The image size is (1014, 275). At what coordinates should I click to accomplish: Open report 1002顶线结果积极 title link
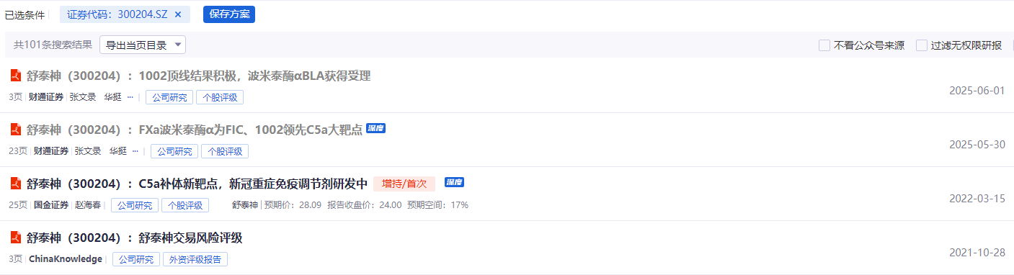tap(199, 76)
